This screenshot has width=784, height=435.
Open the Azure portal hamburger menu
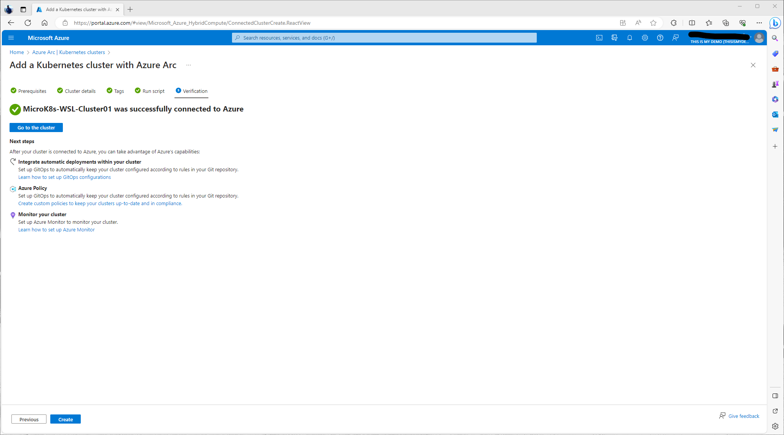(11, 38)
